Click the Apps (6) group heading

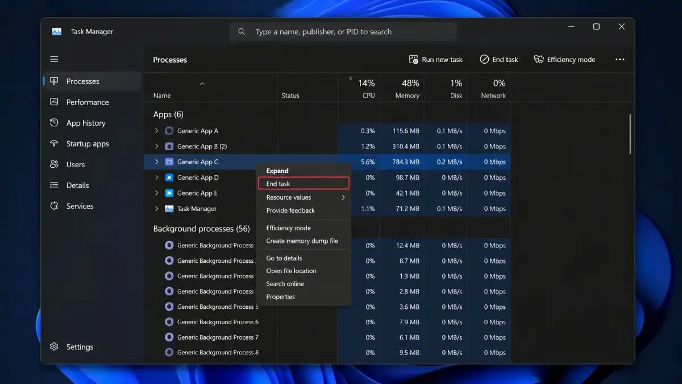(x=168, y=114)
